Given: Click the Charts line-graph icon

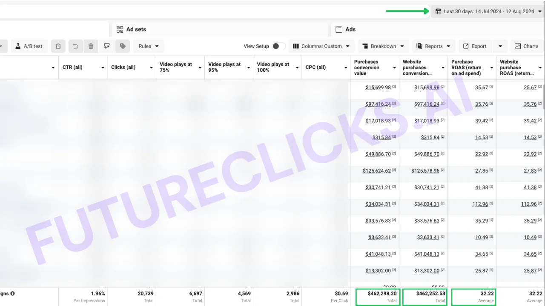Looking at the screenshot, I should (x=518, y=46).
